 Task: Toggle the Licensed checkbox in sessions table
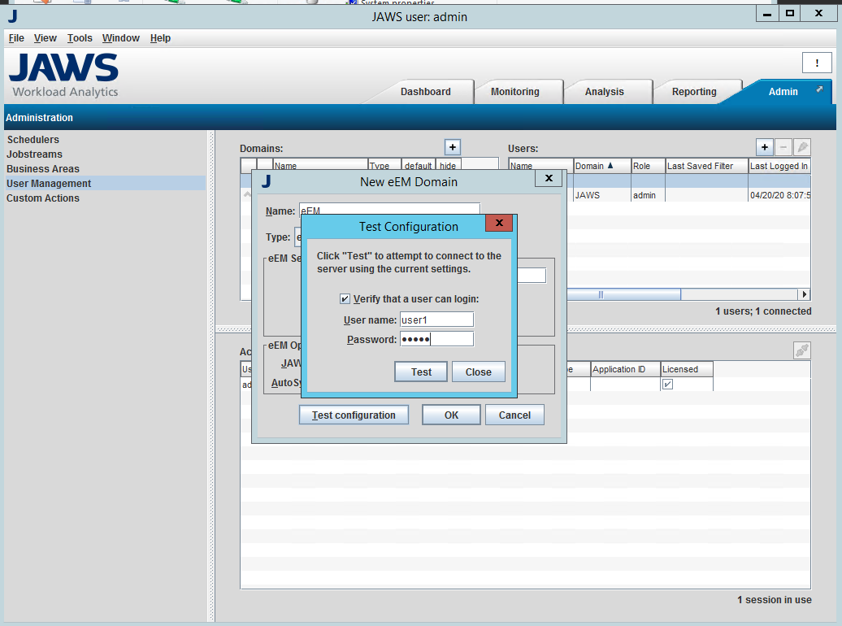coord(668,385)
